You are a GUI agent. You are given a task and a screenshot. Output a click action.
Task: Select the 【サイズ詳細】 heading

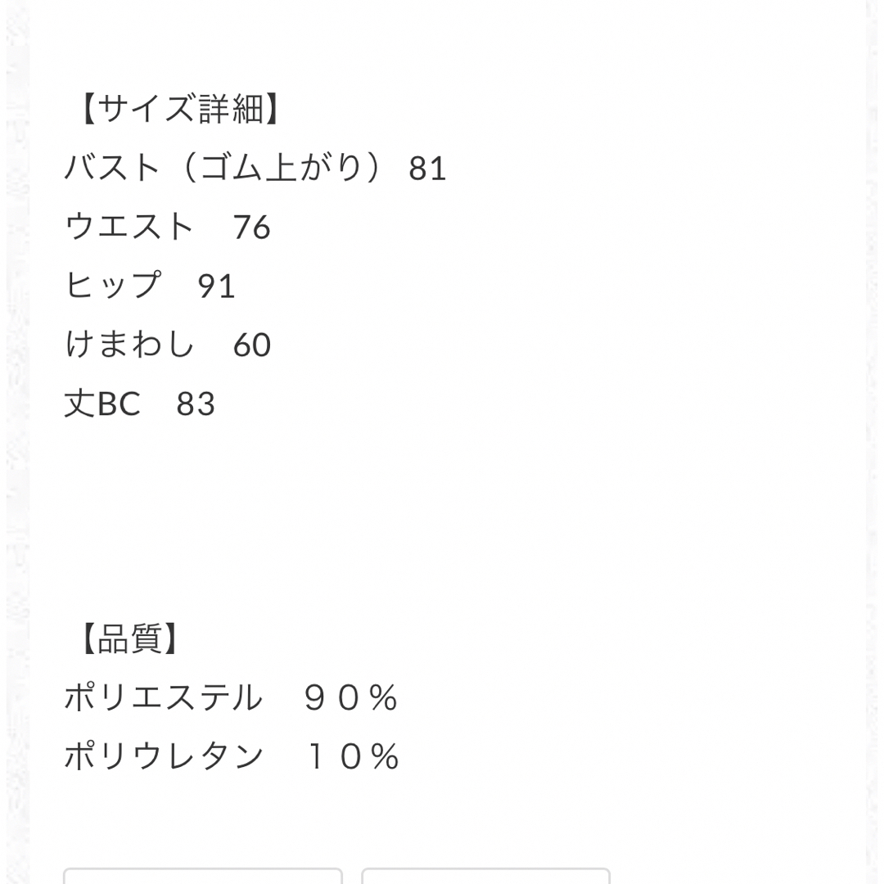[x=178, y=109]
